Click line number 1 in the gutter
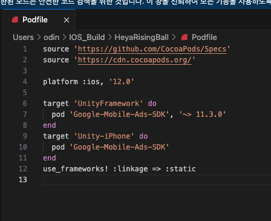The width and height of the screenshot is (271, 221). coord(25,49)
